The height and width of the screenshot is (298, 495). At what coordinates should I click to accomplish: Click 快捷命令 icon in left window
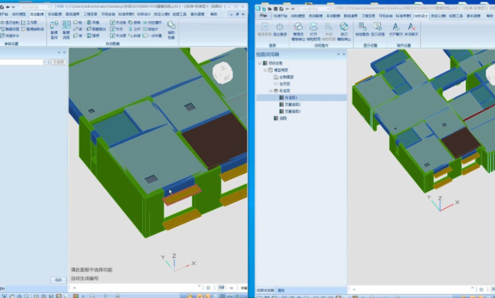click(2, 36)
